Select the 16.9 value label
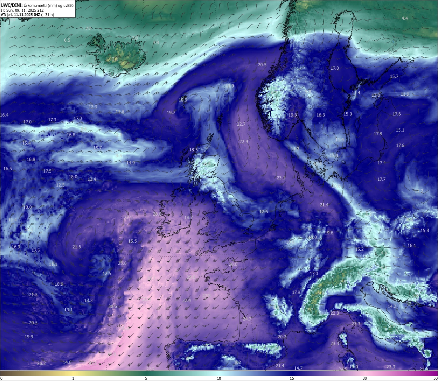The width and height of the screenshot is (438, 381). tap(16, 247)
